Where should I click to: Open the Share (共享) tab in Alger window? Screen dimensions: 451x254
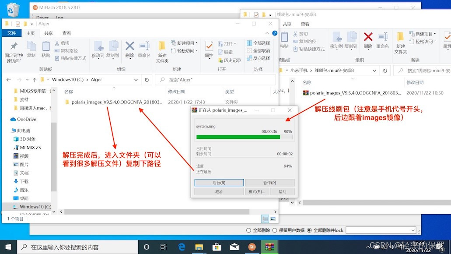point(49,33)
